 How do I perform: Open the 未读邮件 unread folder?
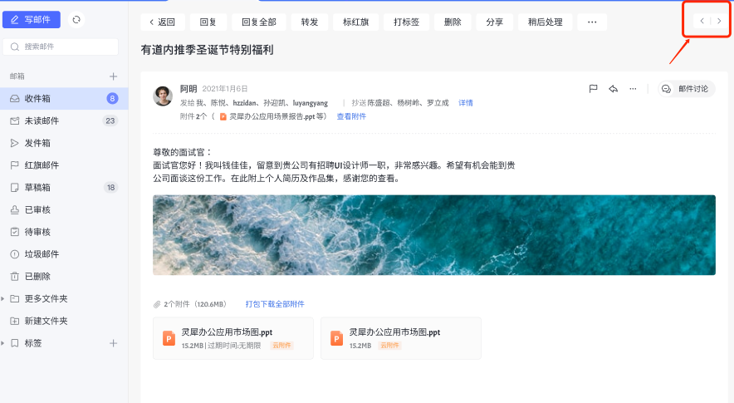[64, 121]
